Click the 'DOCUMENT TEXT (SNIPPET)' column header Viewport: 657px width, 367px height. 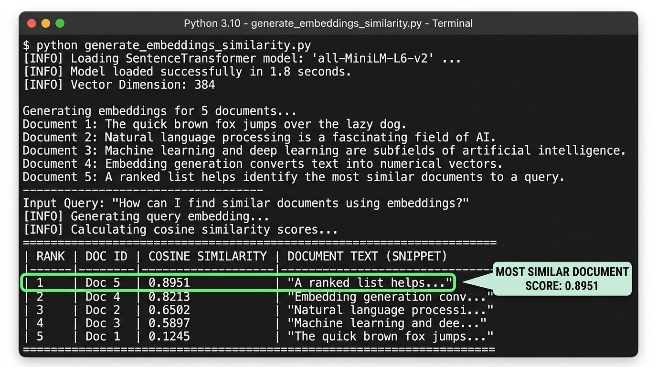pos(367,256)
